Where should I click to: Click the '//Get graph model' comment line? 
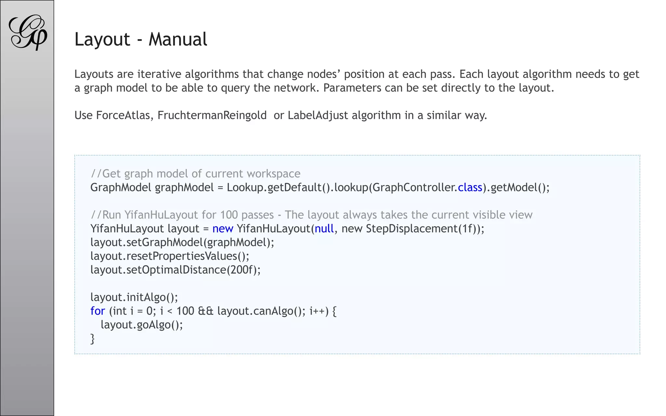tap(195, 174)
